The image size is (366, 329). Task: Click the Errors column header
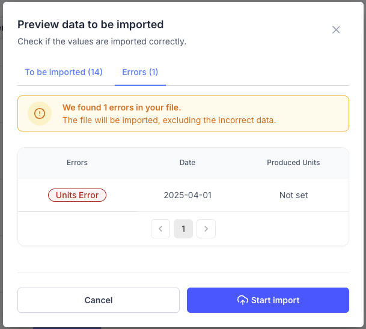point(77,163)
